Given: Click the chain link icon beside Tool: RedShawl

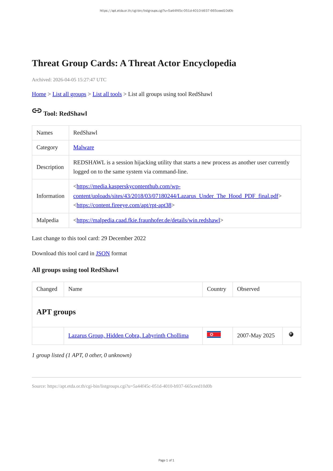Looking at the screenshot, I should pos(37,111).
